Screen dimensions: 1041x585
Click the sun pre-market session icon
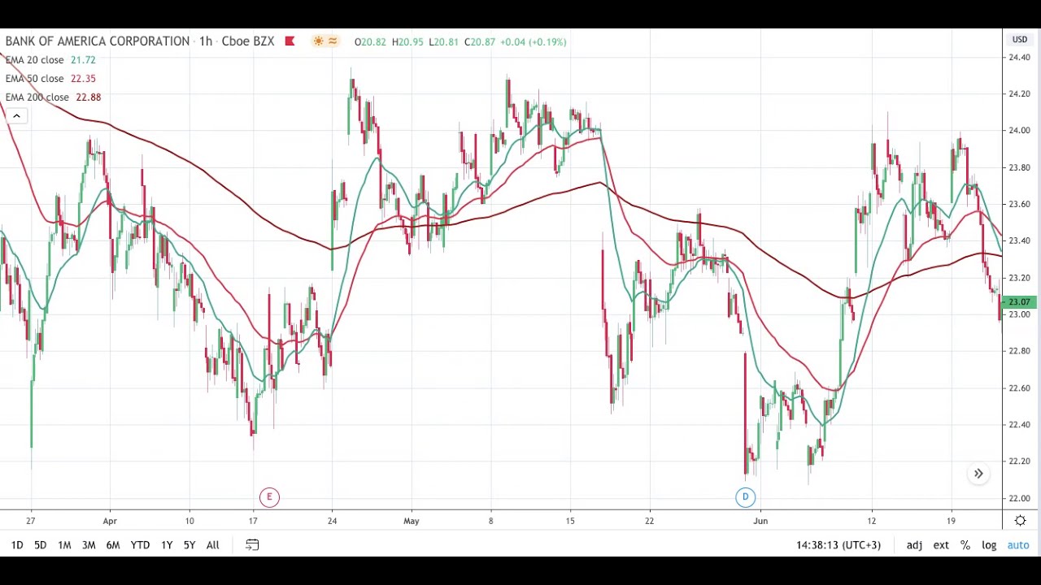(318, 41)
